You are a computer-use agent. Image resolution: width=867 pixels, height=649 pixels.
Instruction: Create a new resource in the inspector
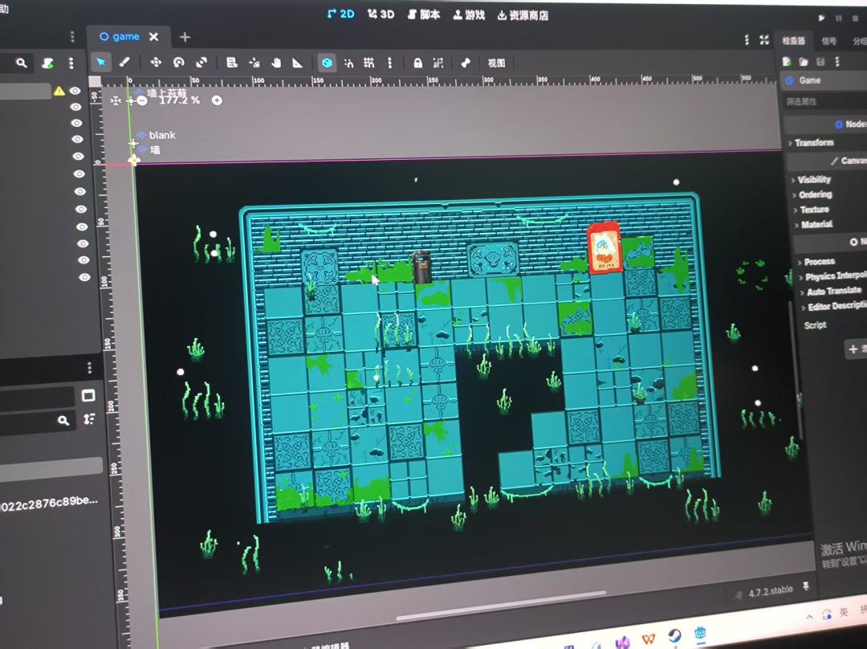(x=787, y=61)
